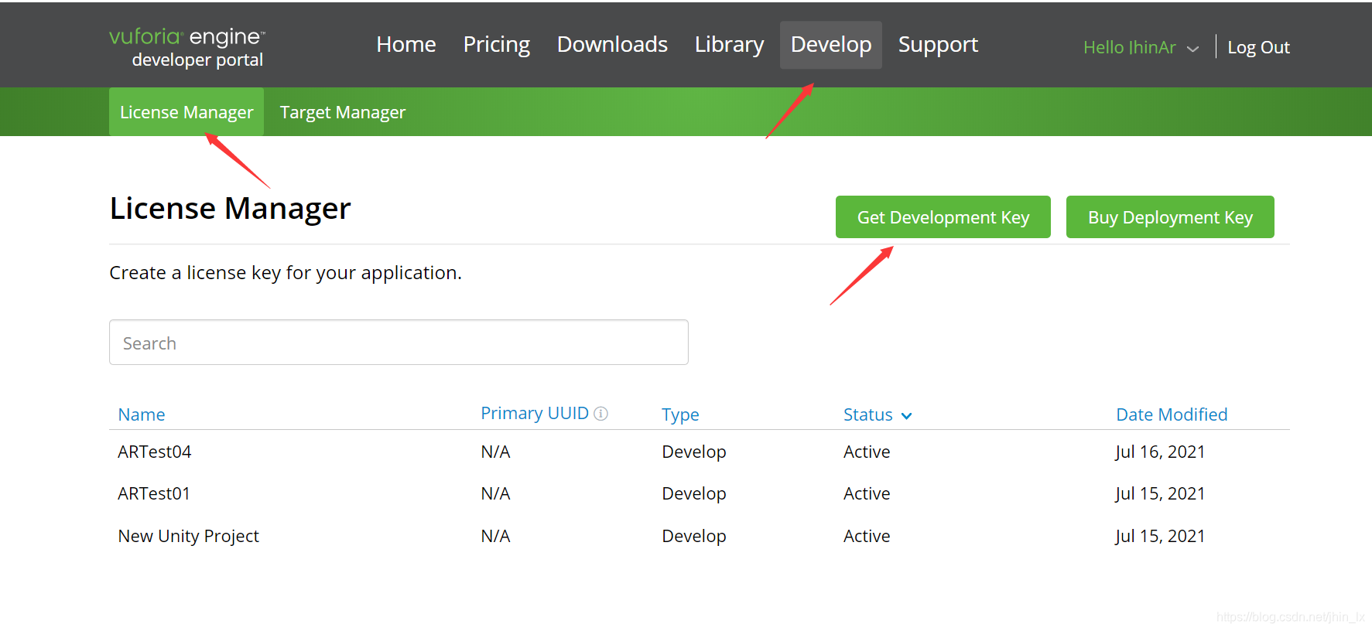Open the New Unity Project license

(189, 536)
